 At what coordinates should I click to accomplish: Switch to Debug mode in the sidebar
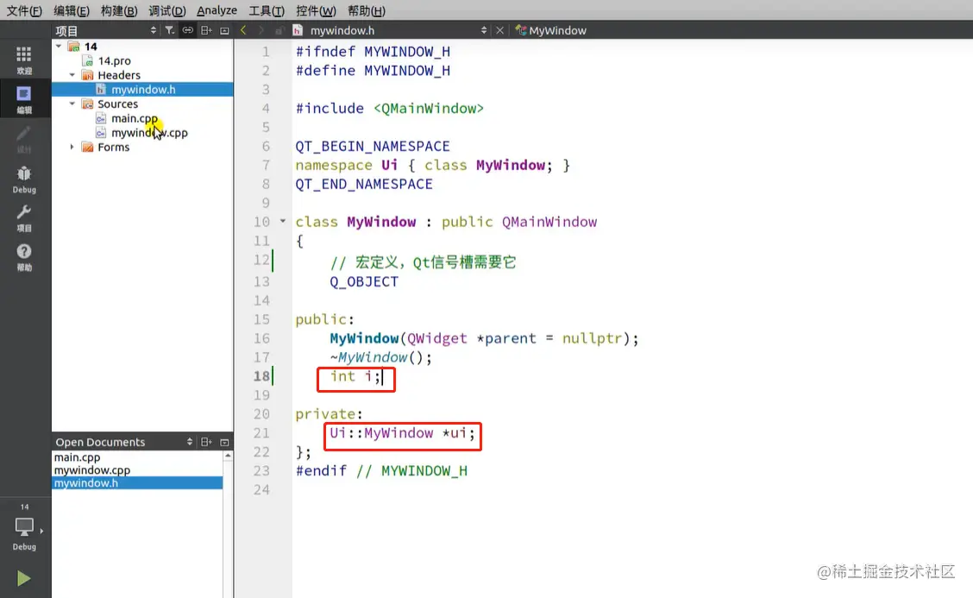point(23,179)
